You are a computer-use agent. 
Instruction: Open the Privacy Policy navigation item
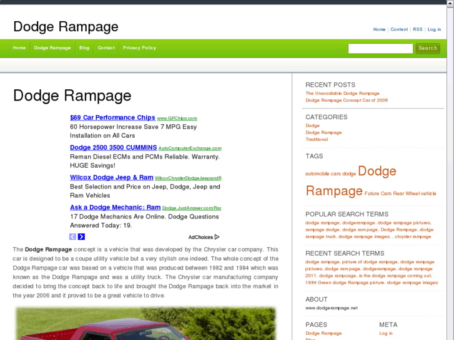click(x=139, y=48)
